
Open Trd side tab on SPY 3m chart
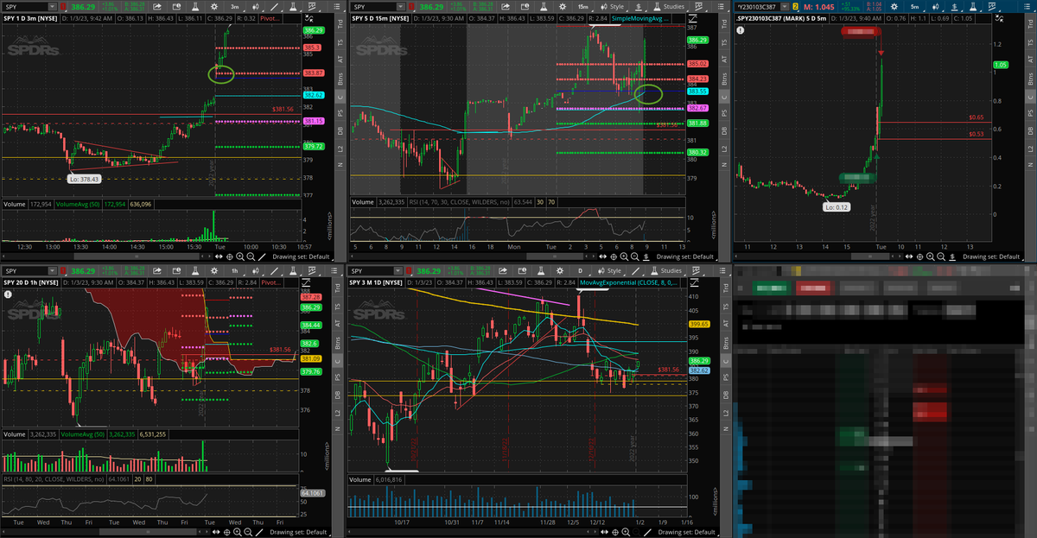click(x=340, y=22)
